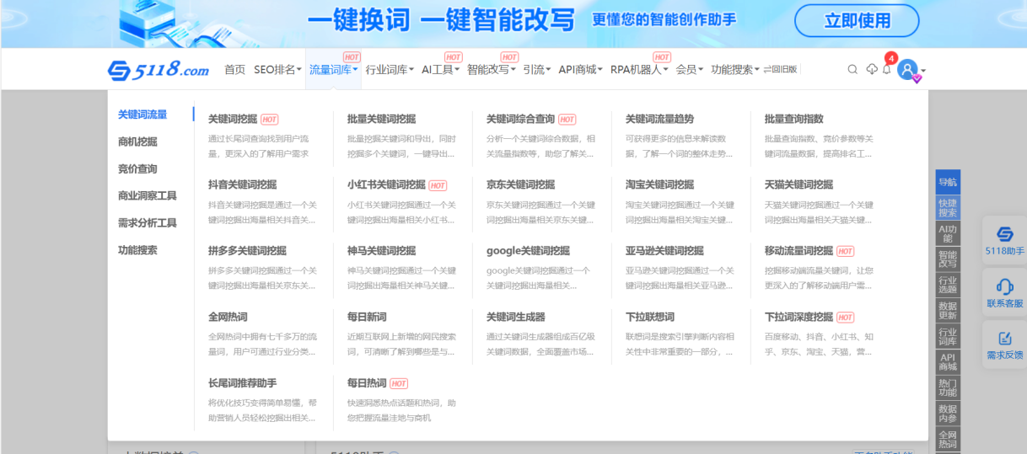This screenshot has height=454, width=1027.
Task: Expand the SEO排名 dropdown menu
Action: pos(277,70)
